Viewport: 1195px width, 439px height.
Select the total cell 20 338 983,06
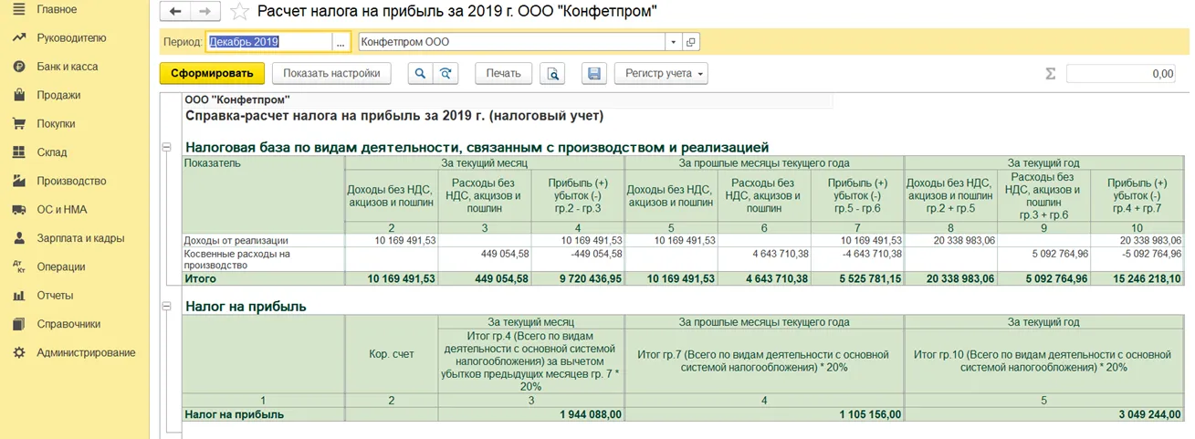[x=950, y=277]
